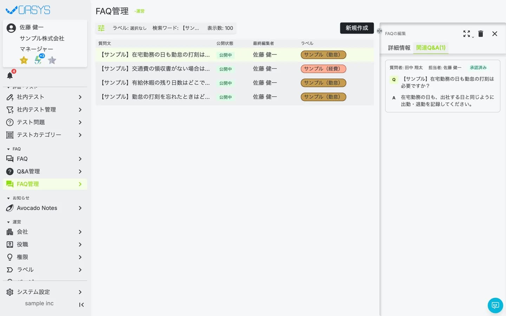Open the 交通費の領収書がない場合 FAQ row
The width and height of the screenshot is (506, 316).
point(234,69)
